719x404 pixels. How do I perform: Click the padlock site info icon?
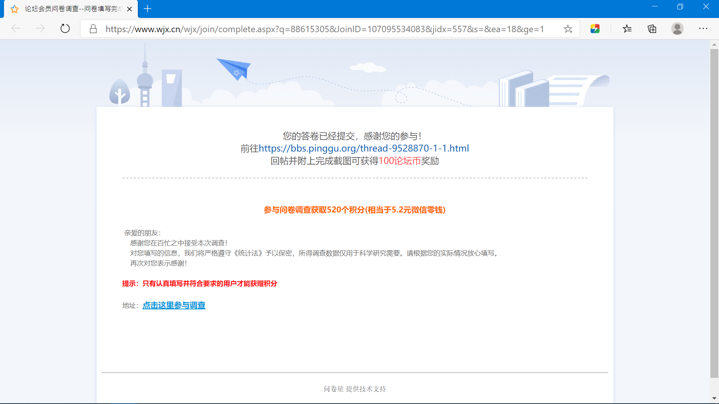point(93,29)
